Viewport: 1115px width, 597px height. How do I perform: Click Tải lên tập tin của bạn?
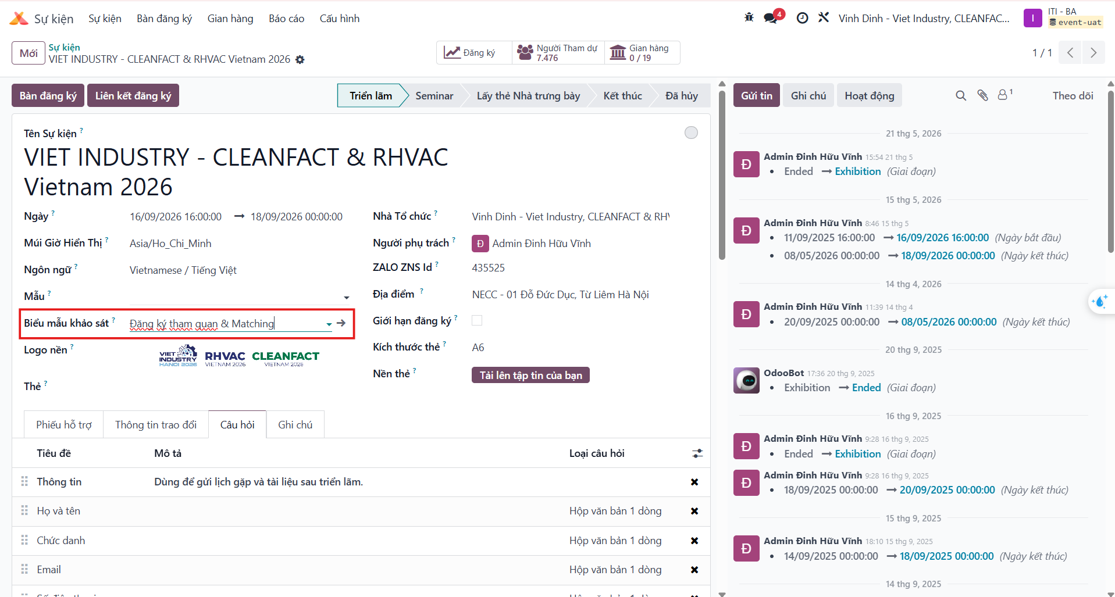click(x=530, y=375)
